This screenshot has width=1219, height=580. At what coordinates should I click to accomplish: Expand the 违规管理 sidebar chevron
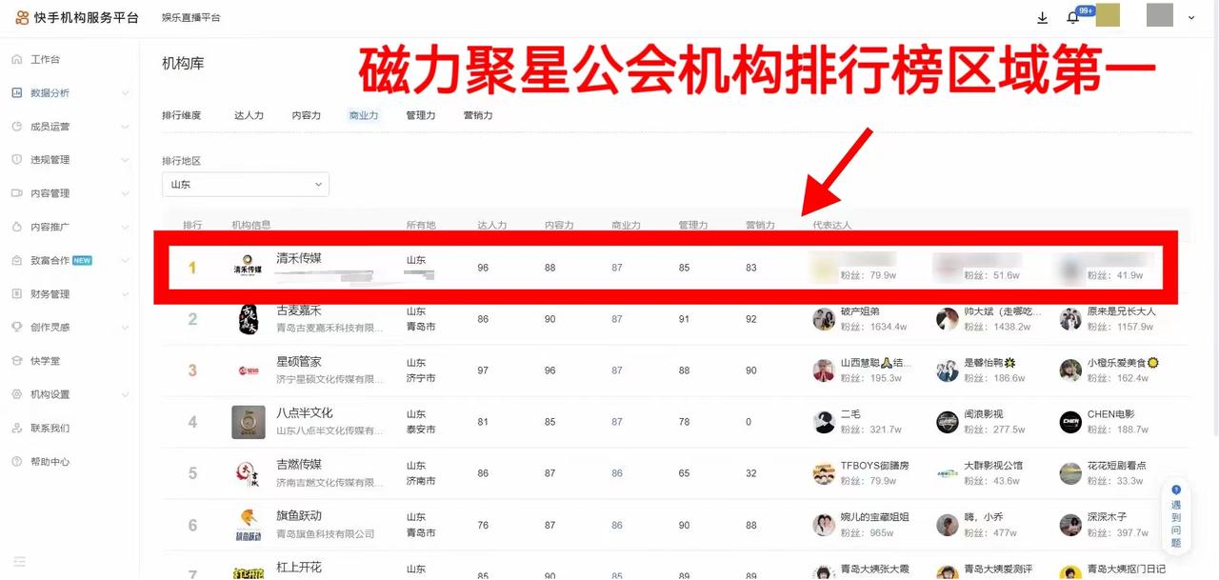126,160
